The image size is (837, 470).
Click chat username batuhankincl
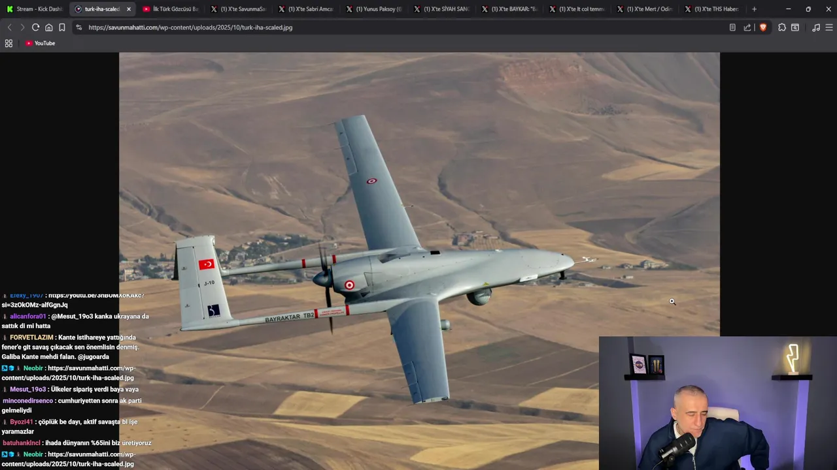pyautogui.click(x=22, y=443)
